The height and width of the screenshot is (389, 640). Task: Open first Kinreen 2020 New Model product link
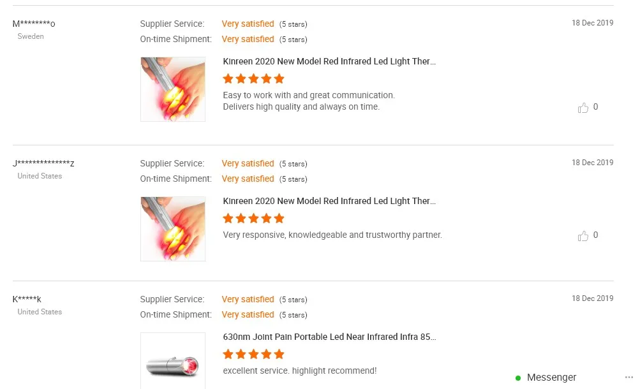pos(329,62)
